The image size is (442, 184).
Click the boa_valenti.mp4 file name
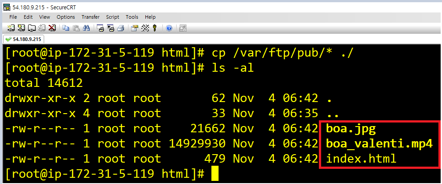coord(379,144)
